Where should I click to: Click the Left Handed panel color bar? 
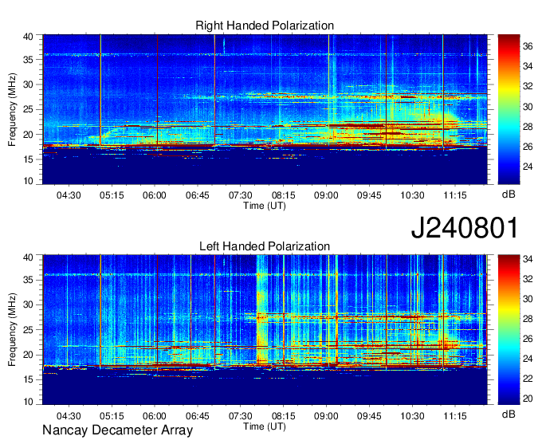[x=509, y=330]
